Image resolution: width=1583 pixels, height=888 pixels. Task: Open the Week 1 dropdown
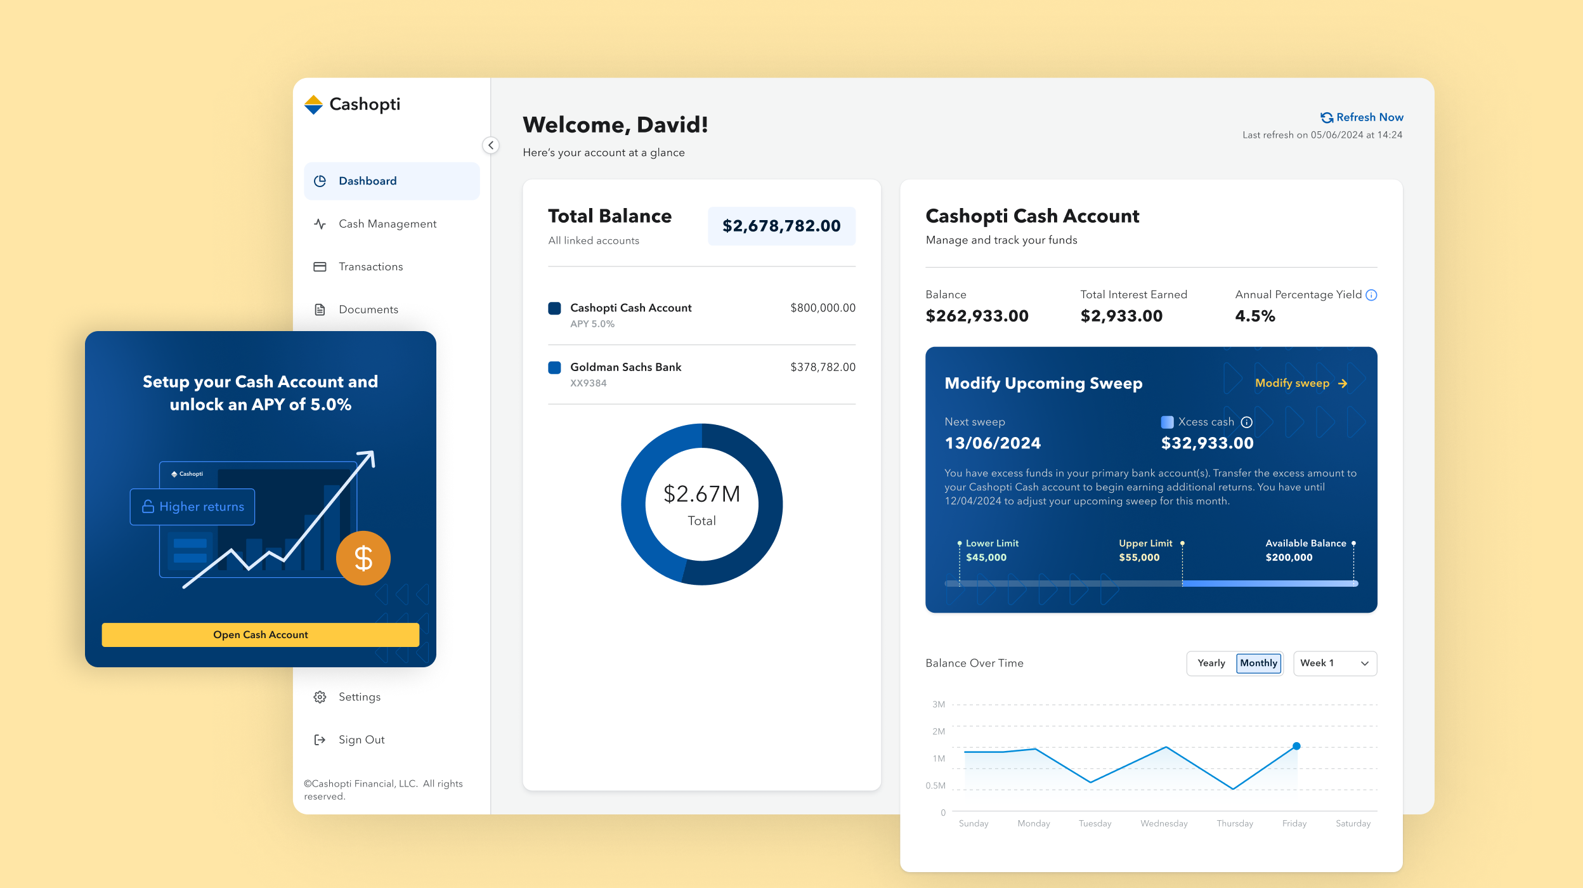coord(1334,663)
